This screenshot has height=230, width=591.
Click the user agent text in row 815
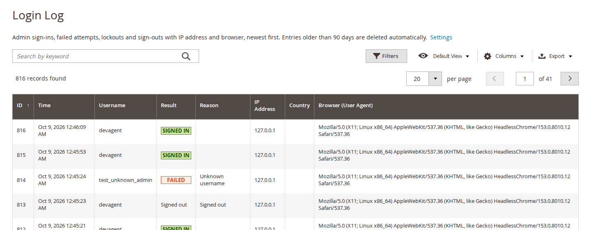[x=444, y=155]
